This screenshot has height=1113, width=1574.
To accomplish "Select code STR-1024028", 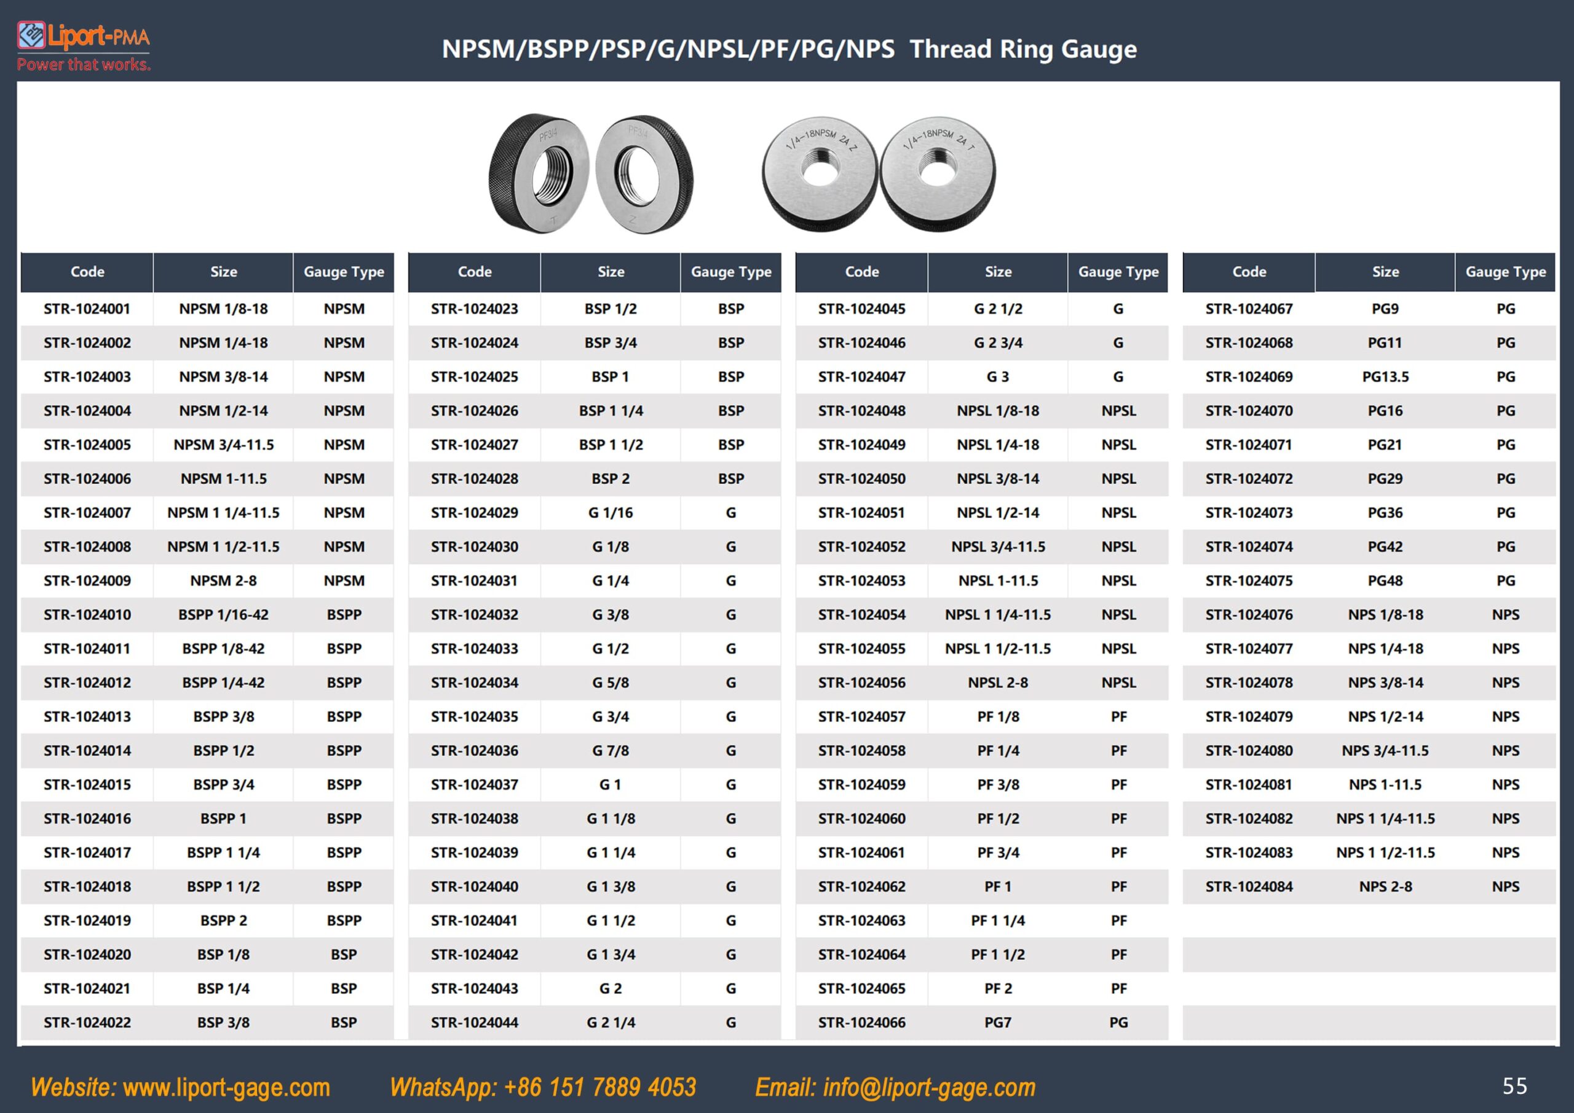I will 475,478.
